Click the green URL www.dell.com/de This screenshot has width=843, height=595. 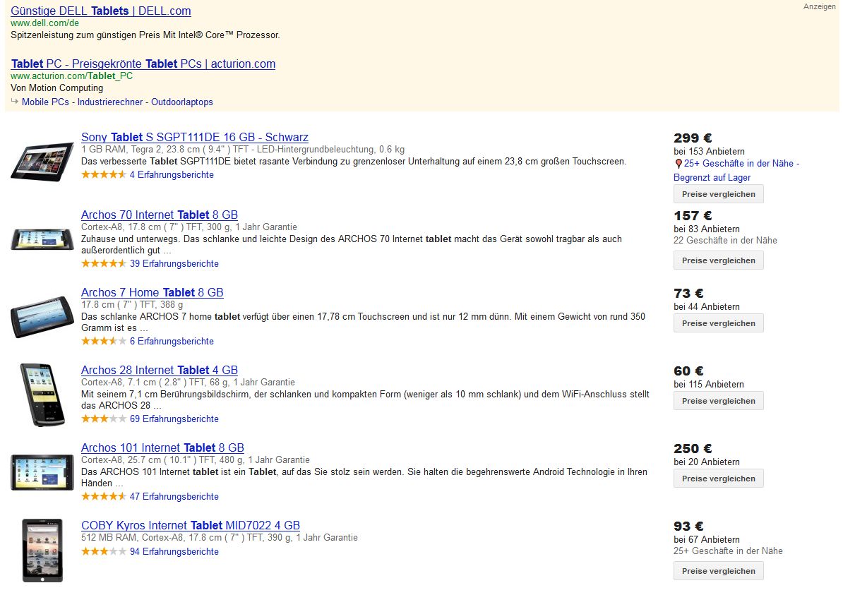[44, 23]
